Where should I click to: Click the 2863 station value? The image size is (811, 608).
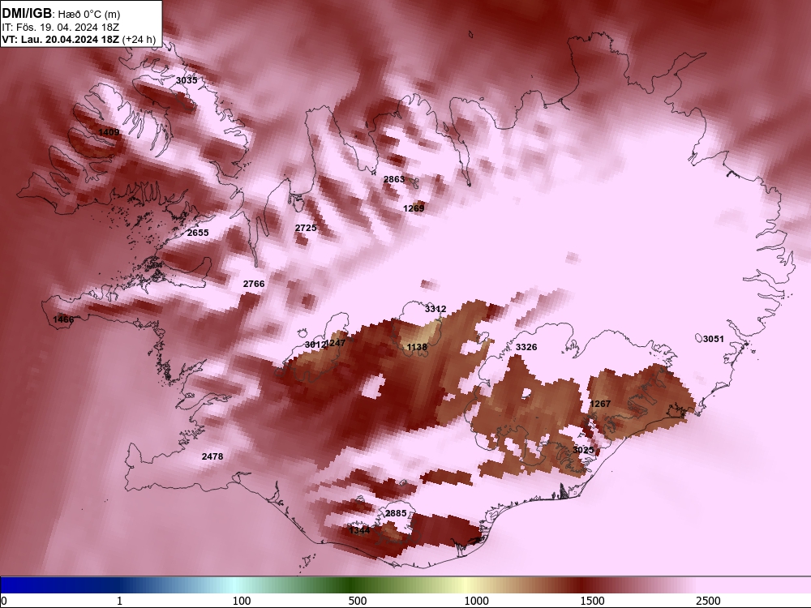[394, 179]
